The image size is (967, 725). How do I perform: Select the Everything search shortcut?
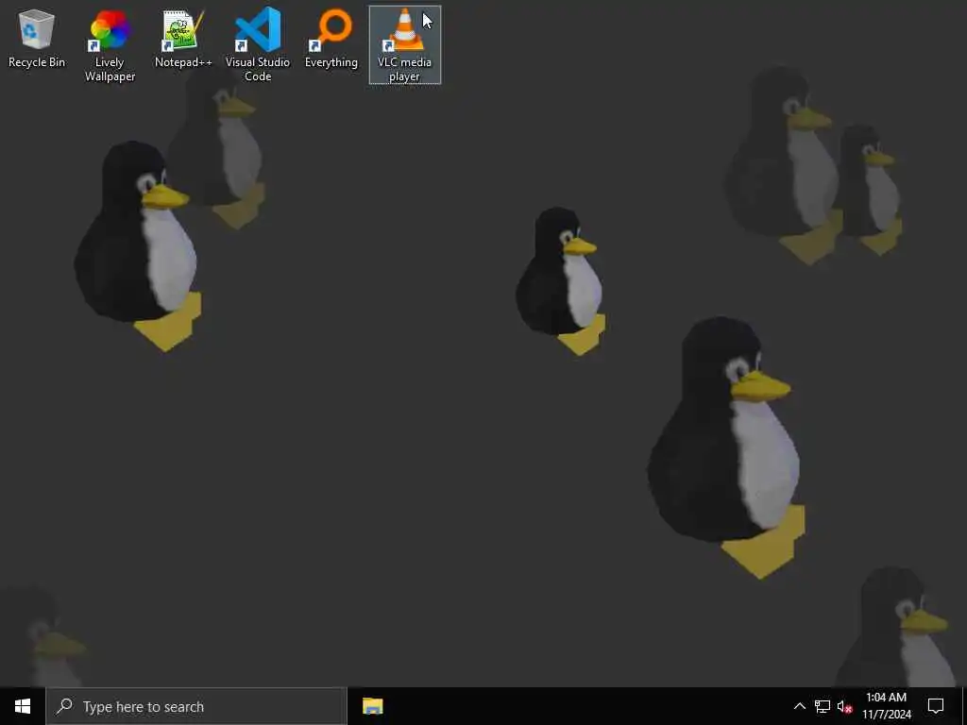coord(331,38)
